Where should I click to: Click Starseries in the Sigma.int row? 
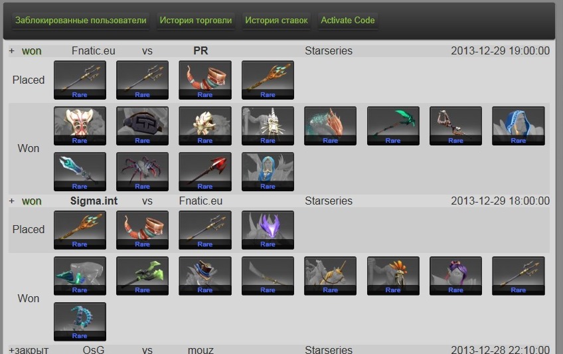(x=329, y=201)
